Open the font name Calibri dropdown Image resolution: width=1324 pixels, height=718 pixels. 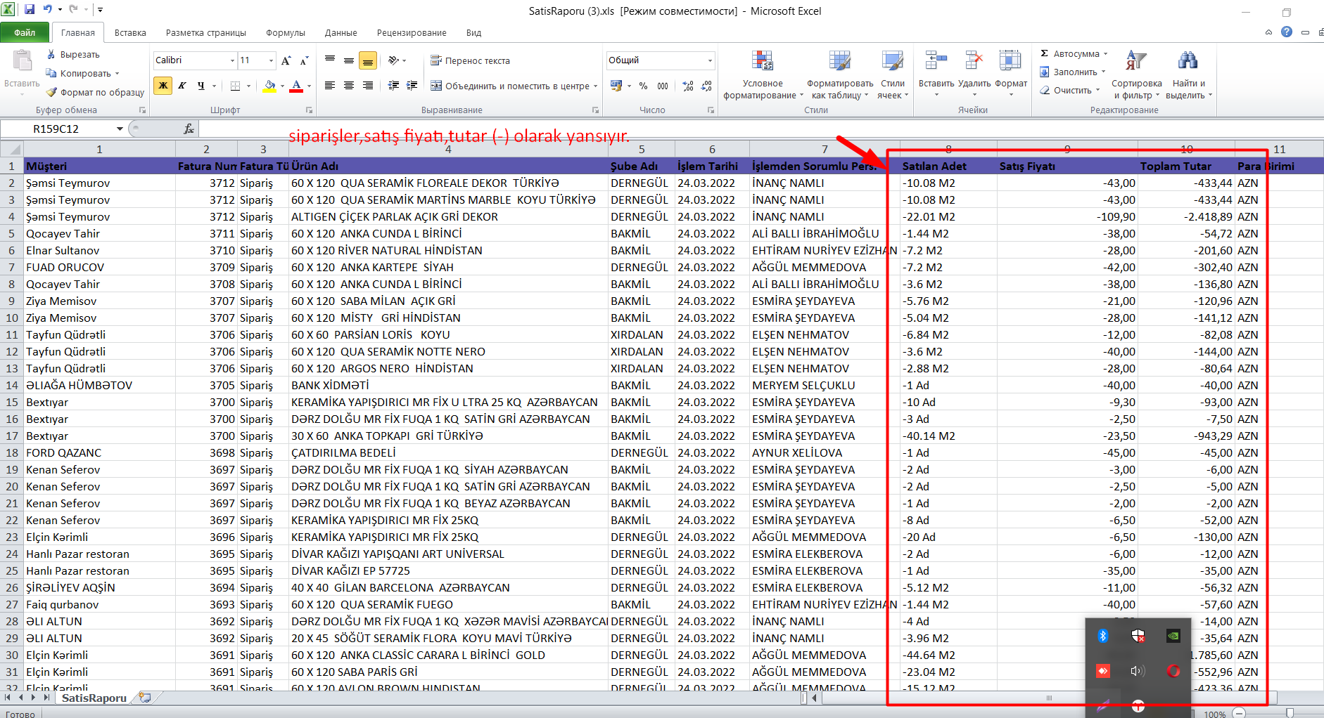(232, 60)
